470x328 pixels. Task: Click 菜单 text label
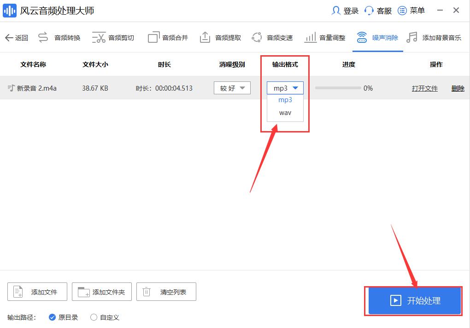(417, 11)
